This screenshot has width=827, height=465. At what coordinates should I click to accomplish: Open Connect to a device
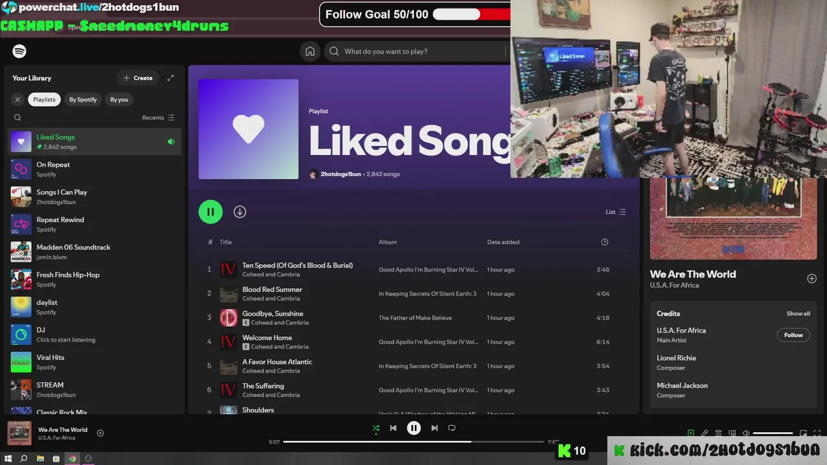point(732,433)
